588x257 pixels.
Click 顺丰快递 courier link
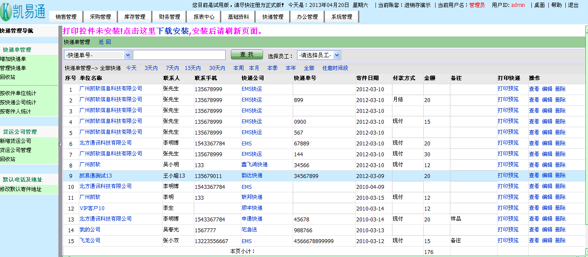click(x=252, y=208)
